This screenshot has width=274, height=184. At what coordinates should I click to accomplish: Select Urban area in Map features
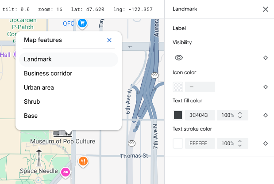pyautogui.click(x=39, y=87)
